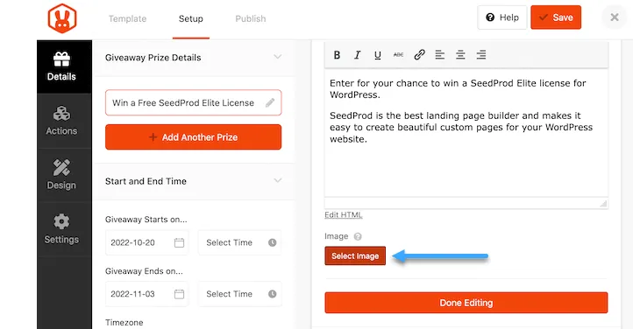Click the end date field 2022-11-03

147,294
